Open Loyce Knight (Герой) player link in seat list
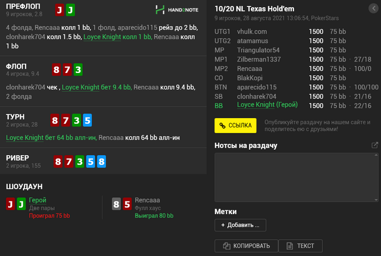Image resolution: width=381 pixels, height=256 pixels. [x=267, y=105]
